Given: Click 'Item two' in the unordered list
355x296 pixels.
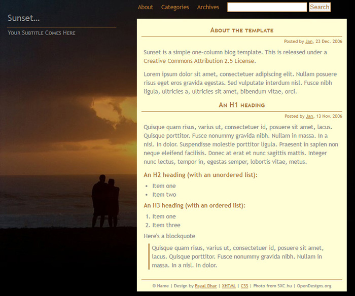Looking at the screenshot, I should pyautogui.click(x=164, y=195).
